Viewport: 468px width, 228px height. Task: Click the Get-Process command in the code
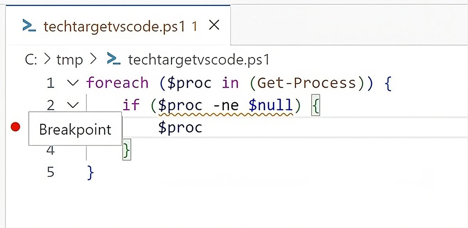tap(307, 83)
